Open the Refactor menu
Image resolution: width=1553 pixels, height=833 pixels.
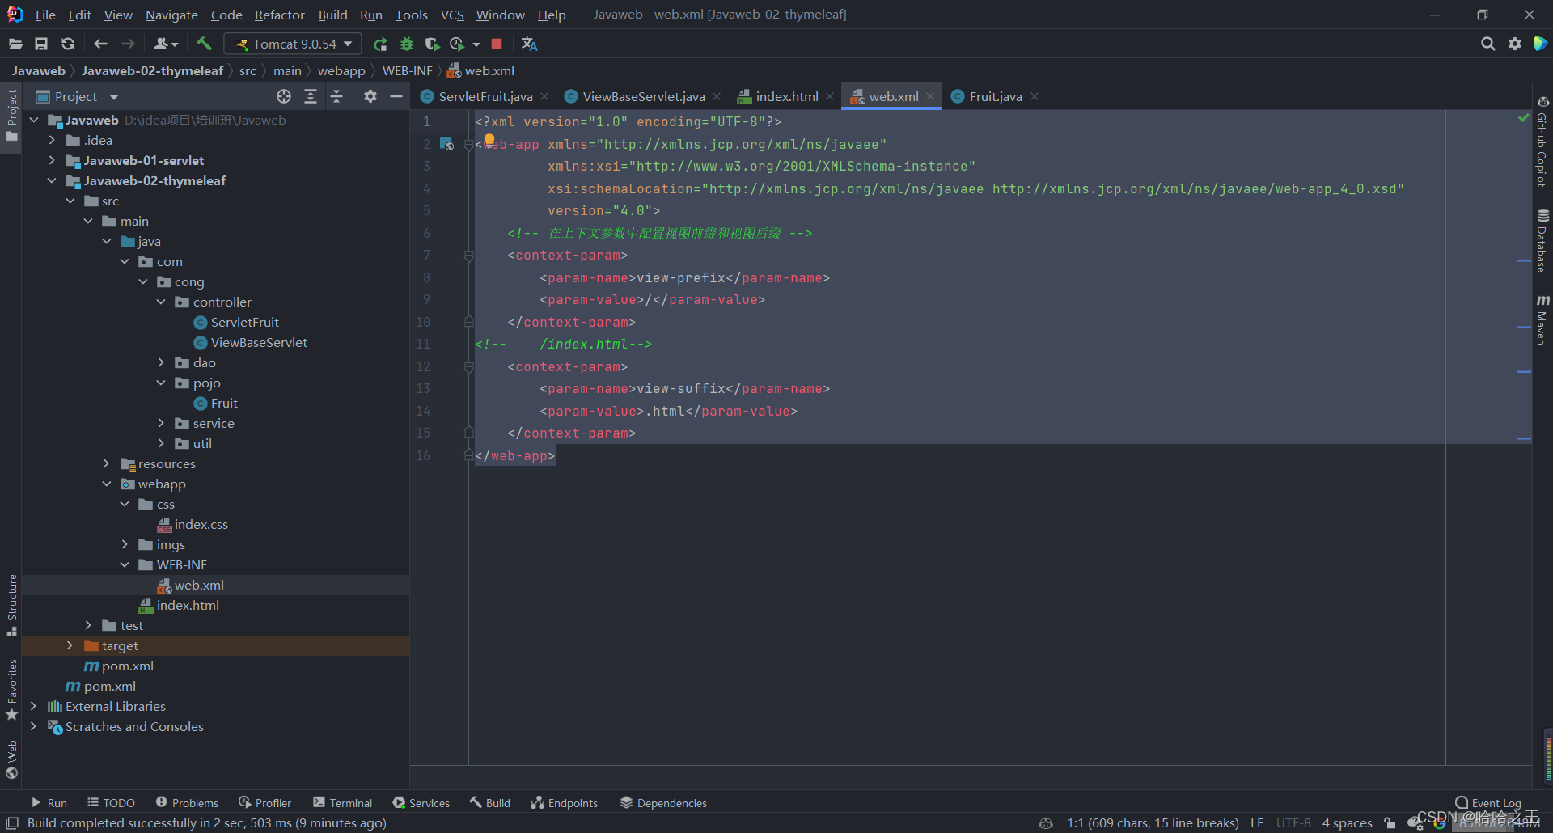[x=279, y=15]
